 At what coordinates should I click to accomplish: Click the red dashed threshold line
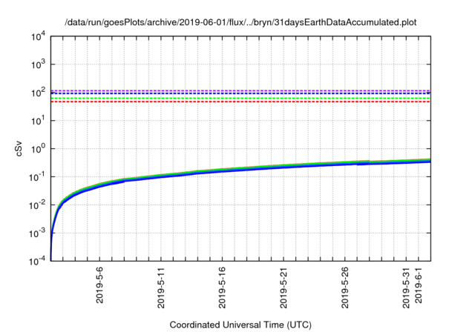pyautogui.click(x=240, y=102)
